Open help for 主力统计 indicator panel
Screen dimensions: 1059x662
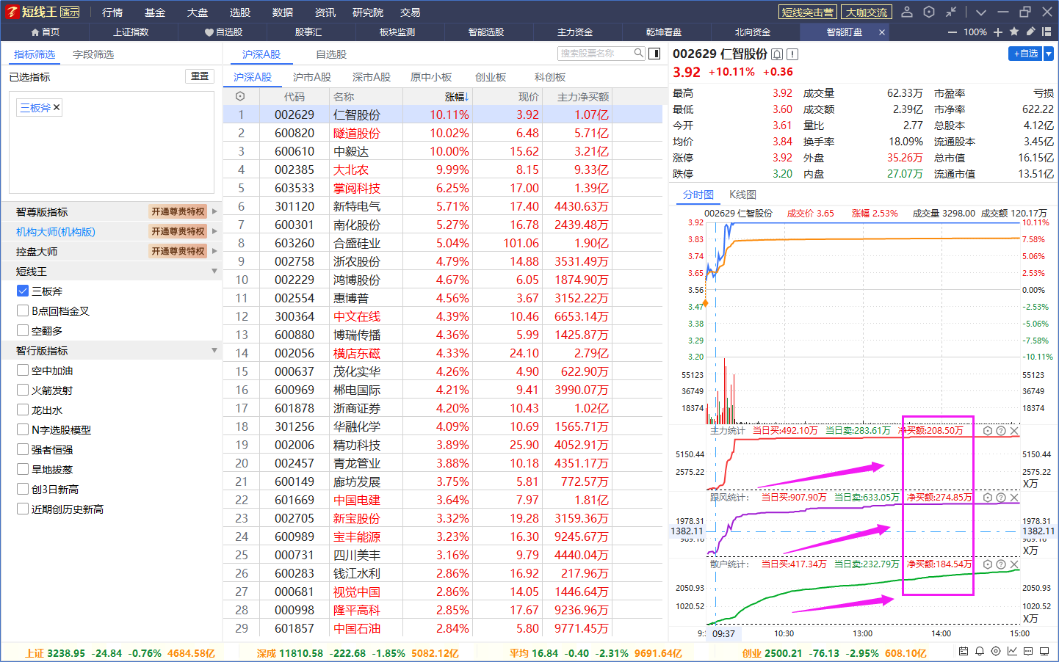click(1000, 431)
